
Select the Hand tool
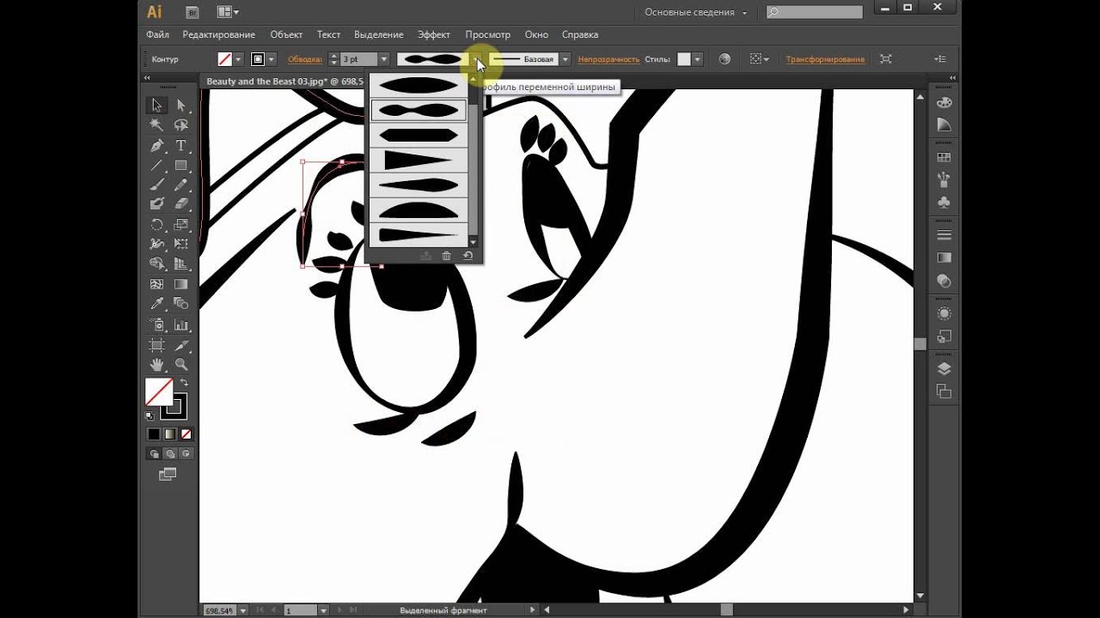[157, 365]
